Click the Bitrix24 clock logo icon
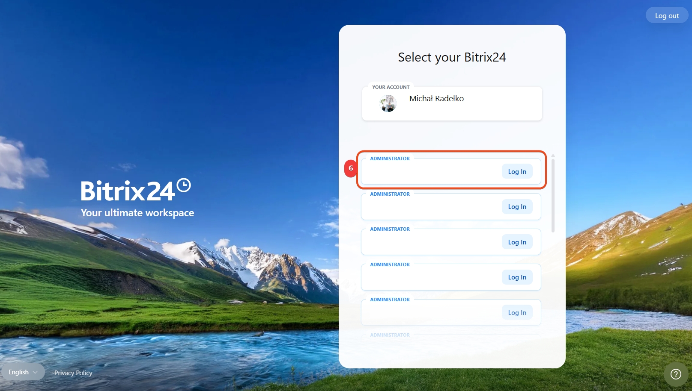Image resolution: width=692 pixels, height=391 pixels. click(x=184, y=185)
